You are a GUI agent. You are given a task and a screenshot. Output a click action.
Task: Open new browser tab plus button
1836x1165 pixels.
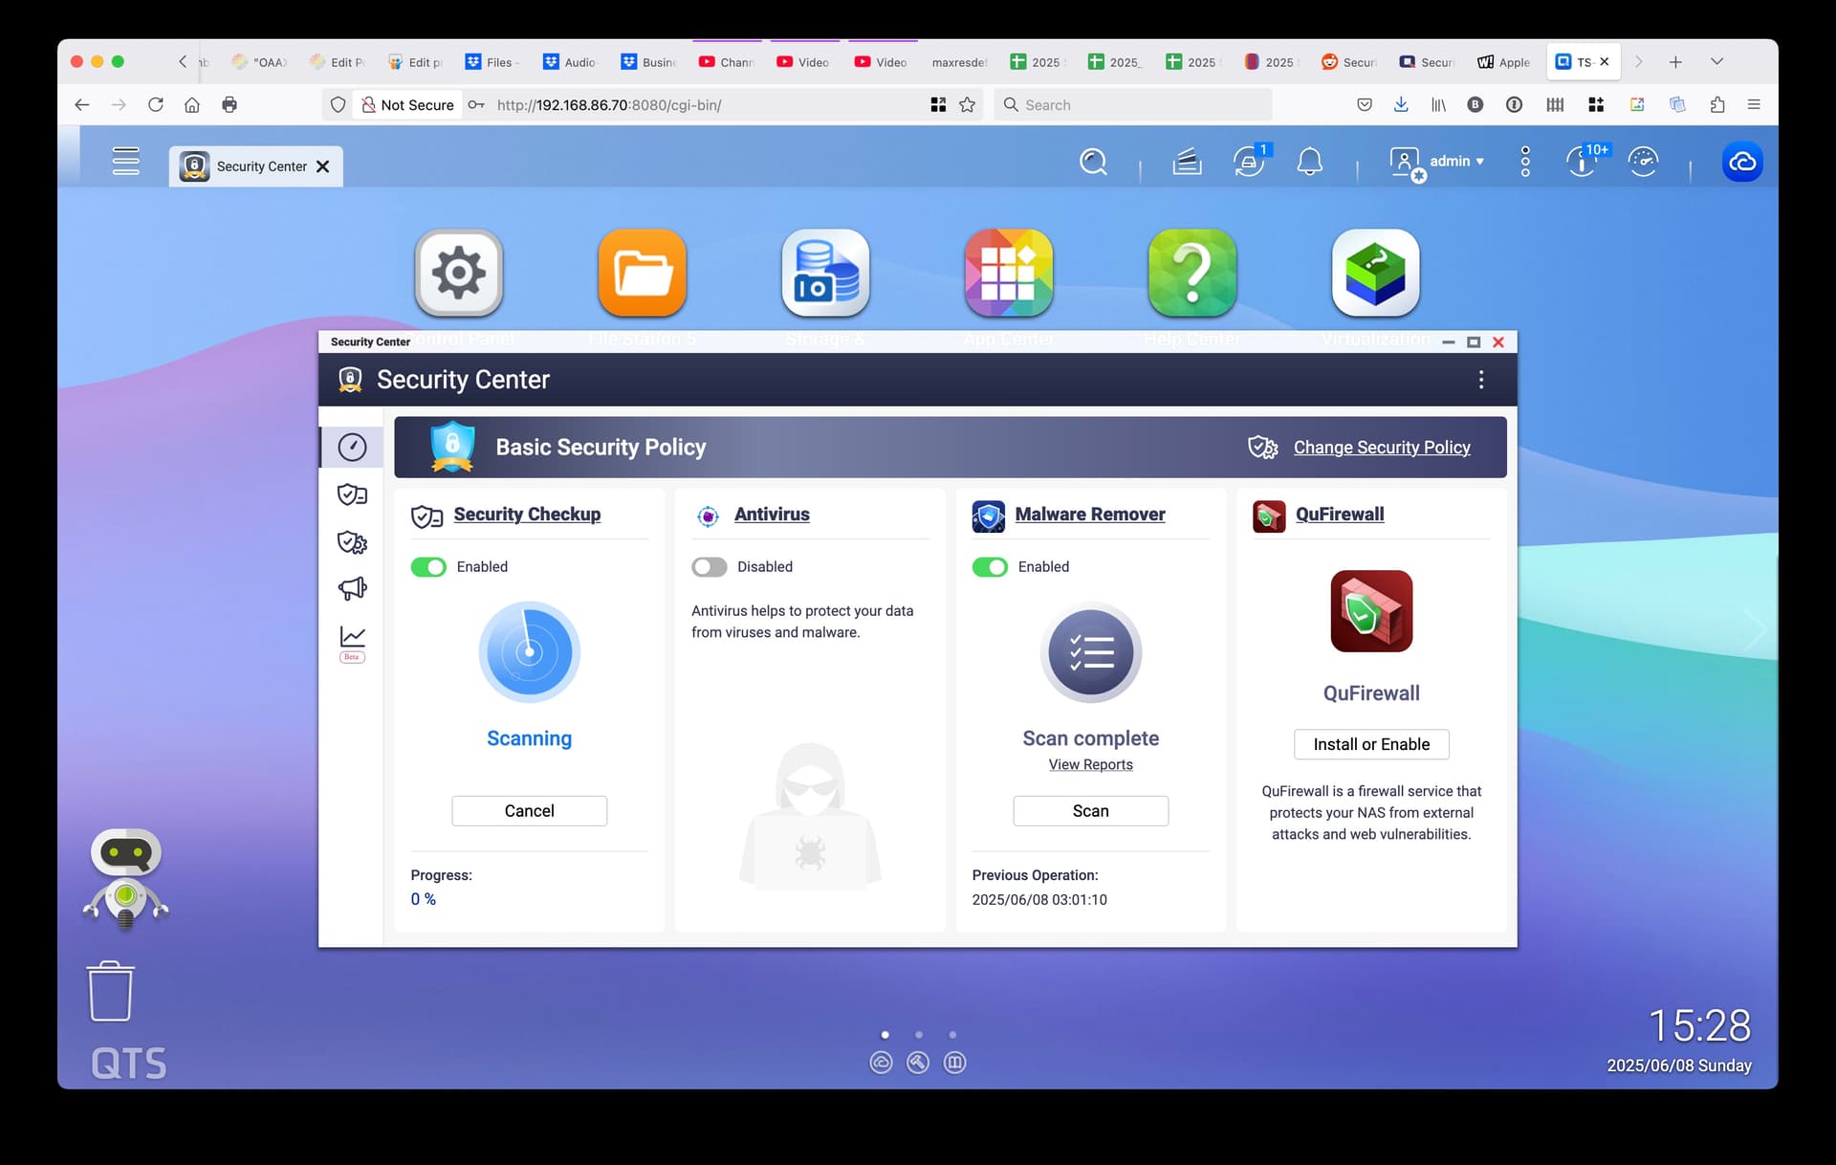click(x=1675, y=62)
